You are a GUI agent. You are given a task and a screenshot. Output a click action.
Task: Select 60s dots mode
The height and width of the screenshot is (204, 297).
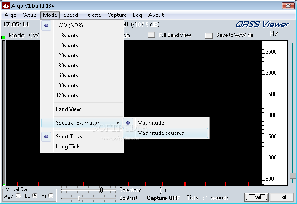82,75
